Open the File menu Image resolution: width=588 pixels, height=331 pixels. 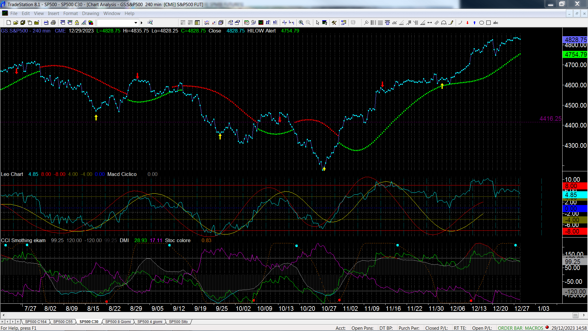(14, 13)
